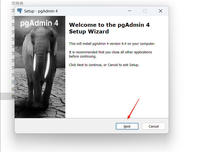Image resolution: width=223 pixels, height=152 pixels.
Task: Click the 'It is recommended that you close' paragraph
Action: point(110,54)
